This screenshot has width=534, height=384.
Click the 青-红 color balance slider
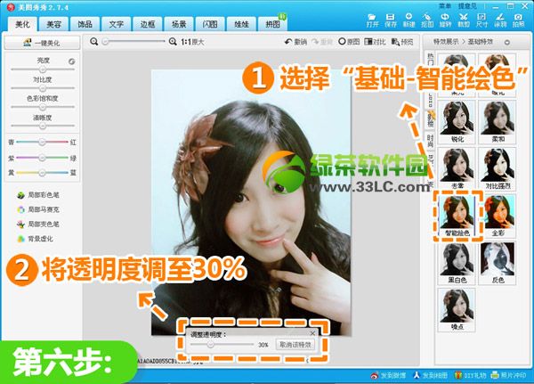point(42,142)
